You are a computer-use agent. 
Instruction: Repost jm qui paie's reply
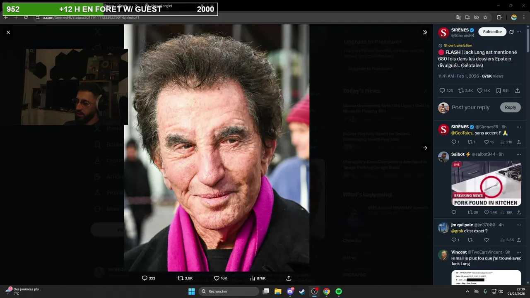470,240
